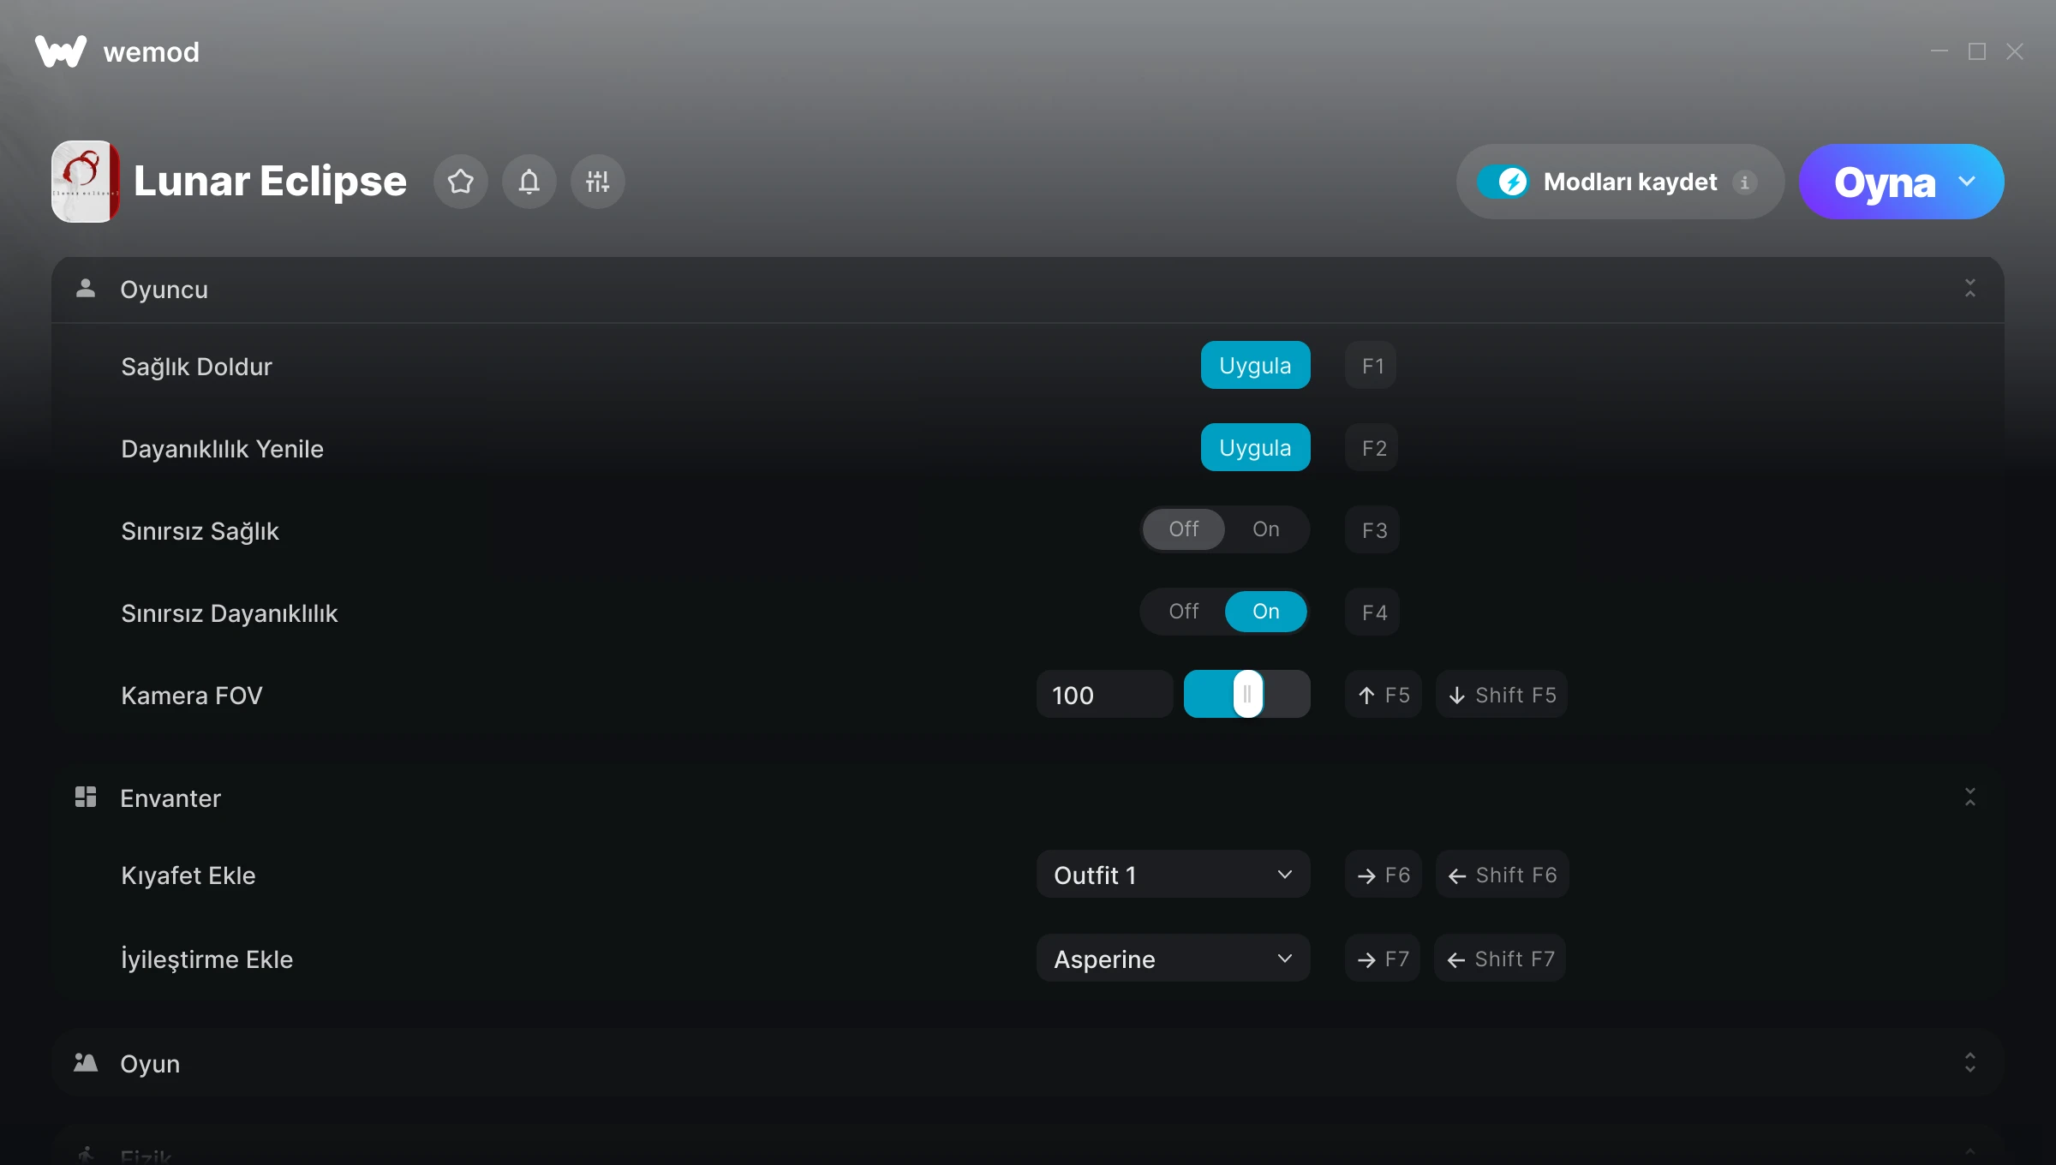Screen dimensions: 2056x1165
Task: Expand the Oyun section
Action: pyautogui.click(x=1969, y=1063)
